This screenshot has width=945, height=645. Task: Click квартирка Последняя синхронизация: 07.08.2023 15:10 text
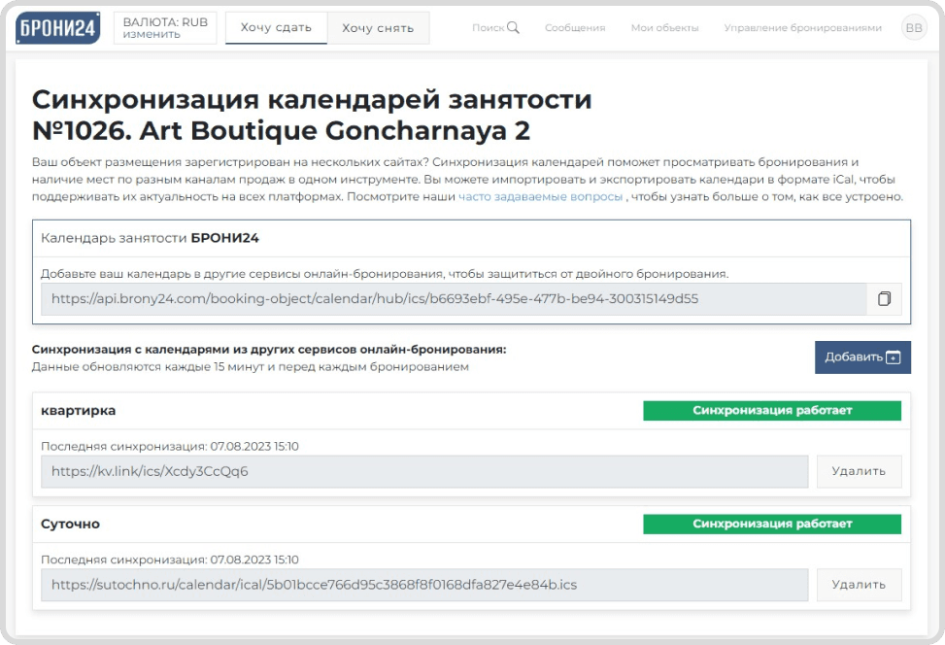pyautogui.click(x=170, y=446)
